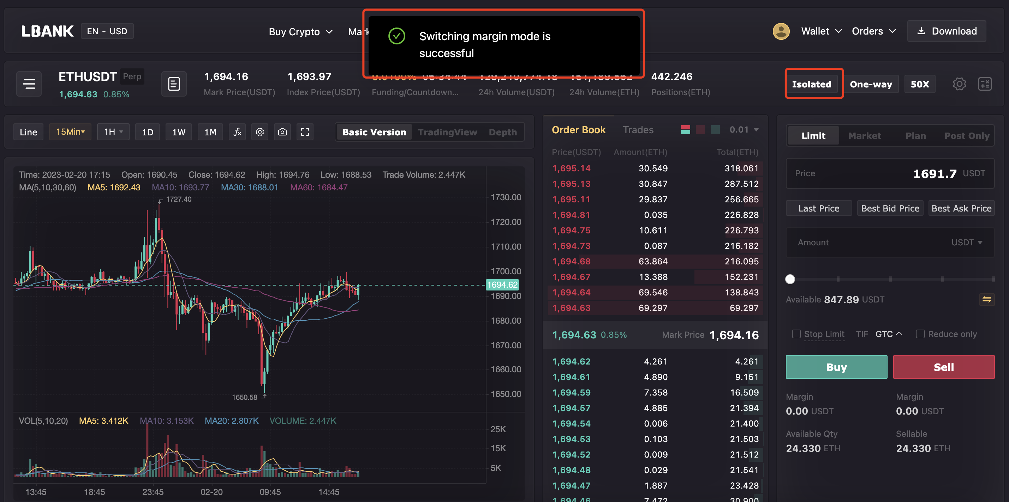Viewport: 1009px width, 502px height.
Task: Switch to the Trades tab
Action: click(x=638, y=129)
